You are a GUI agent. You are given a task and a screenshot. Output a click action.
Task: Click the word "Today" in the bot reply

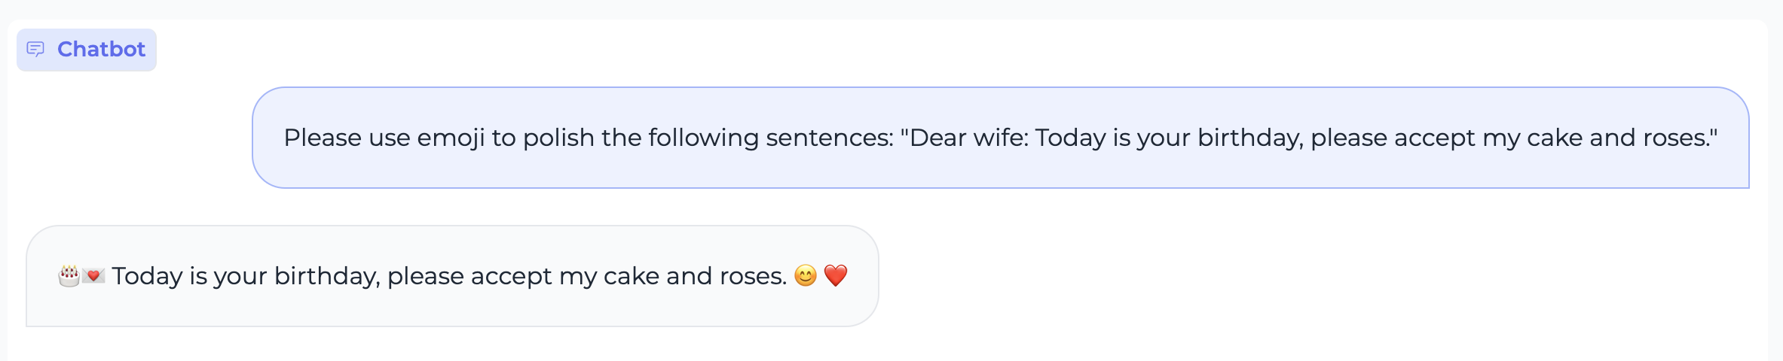[147, 276]
